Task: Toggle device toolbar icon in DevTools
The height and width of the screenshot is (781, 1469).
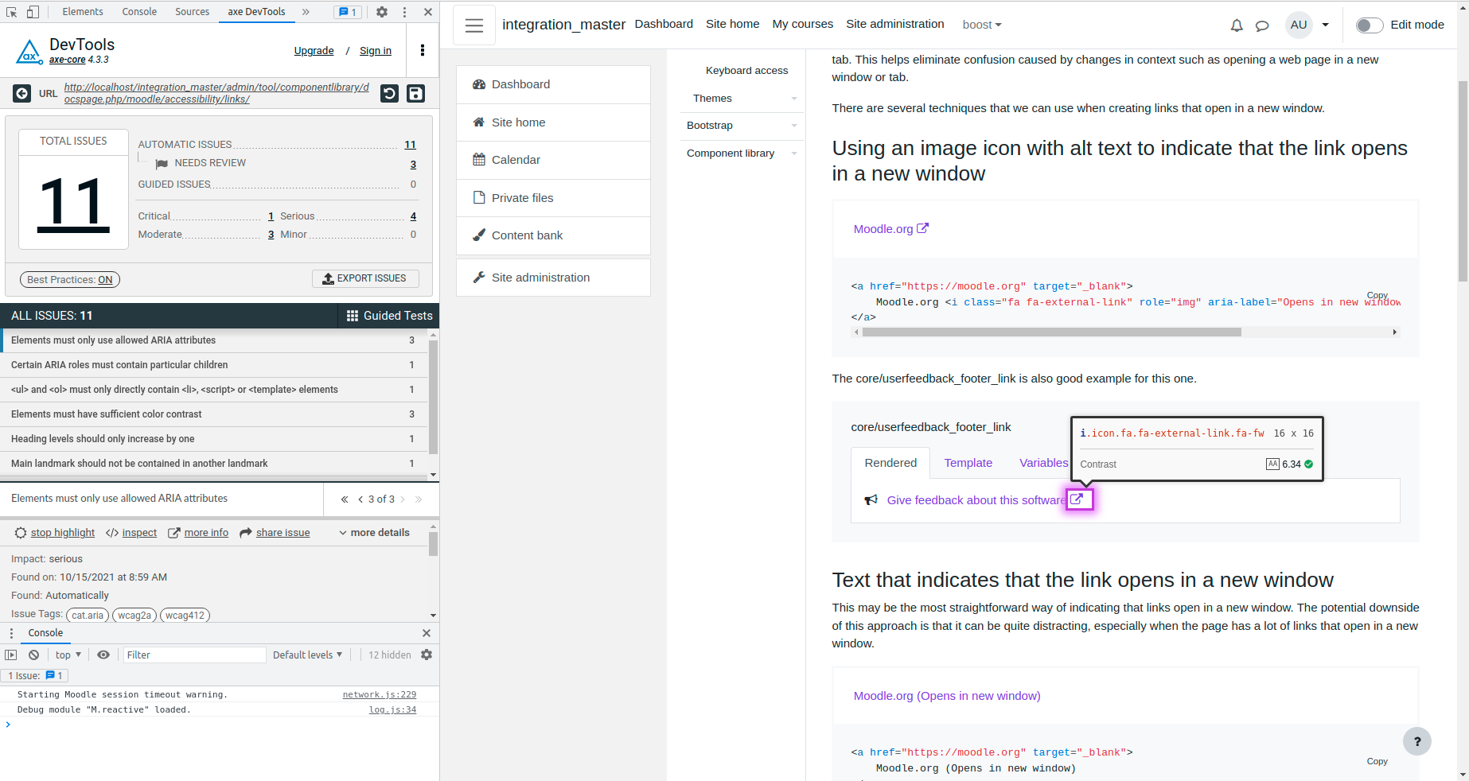Action: click(33, 12)
